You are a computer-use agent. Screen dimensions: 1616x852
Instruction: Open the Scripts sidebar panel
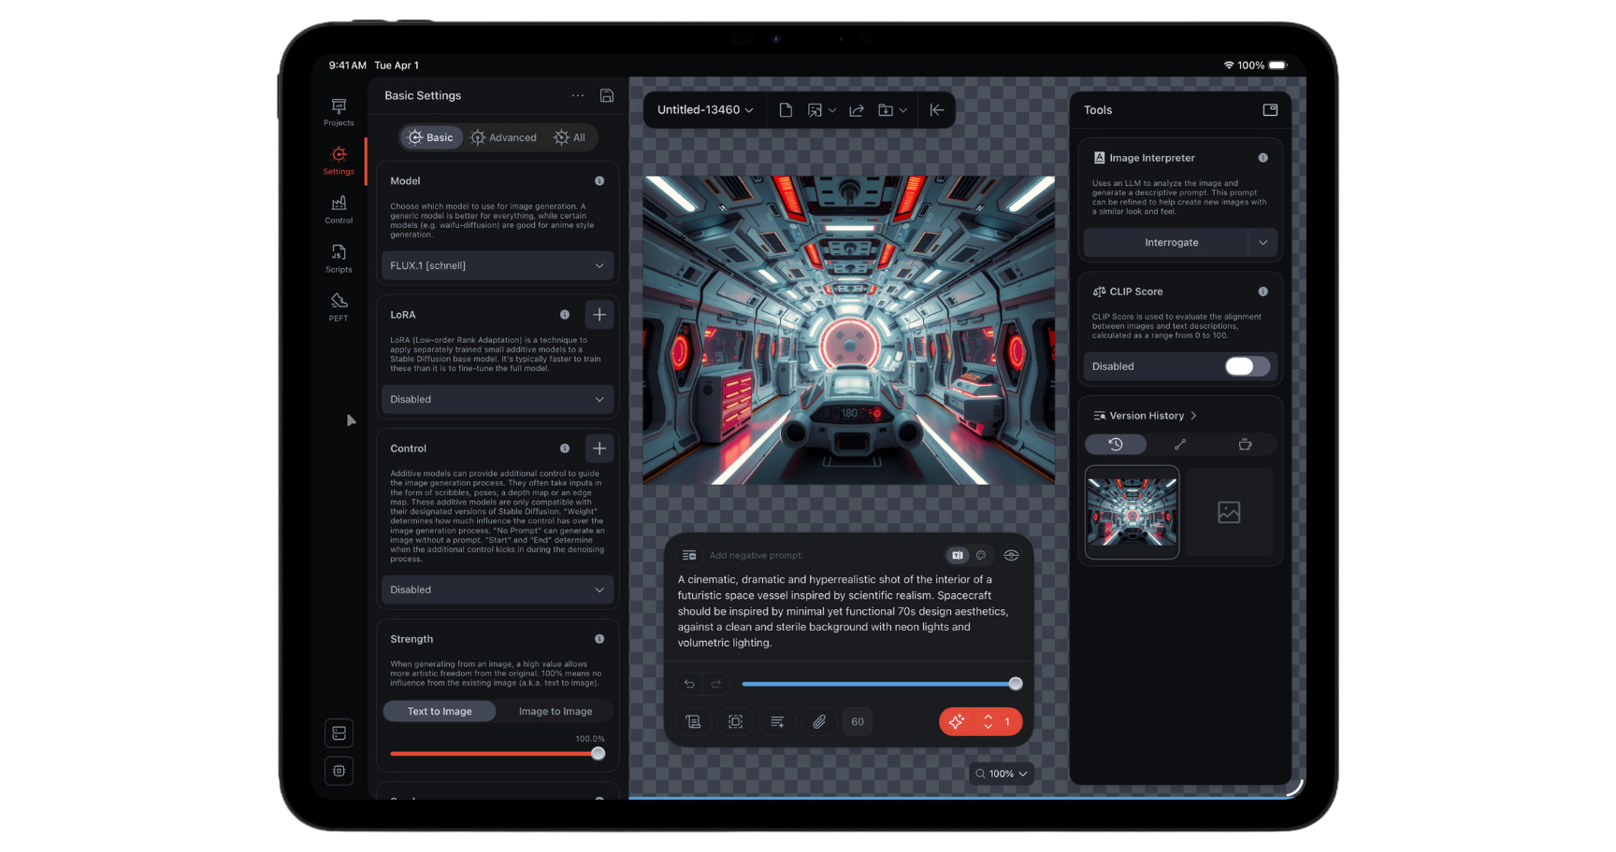(339, 258)
